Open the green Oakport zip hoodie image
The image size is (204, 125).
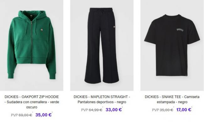click(x=32, y=45)
